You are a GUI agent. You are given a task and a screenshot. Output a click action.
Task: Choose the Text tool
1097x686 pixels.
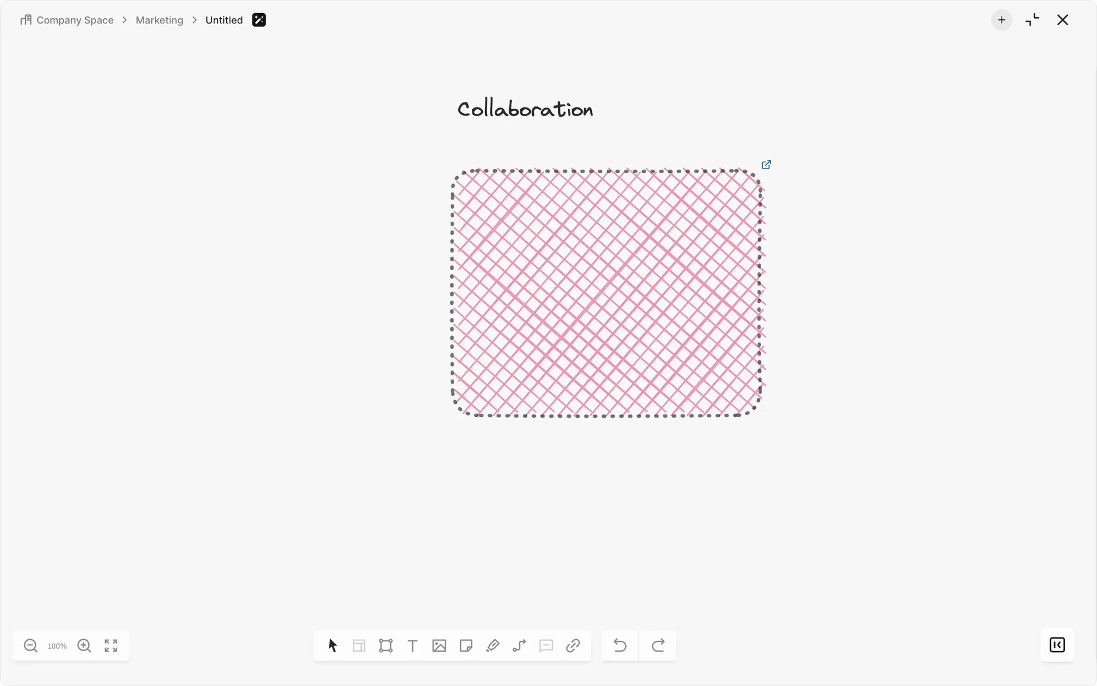pyautogui.click(x=413, y=645)
